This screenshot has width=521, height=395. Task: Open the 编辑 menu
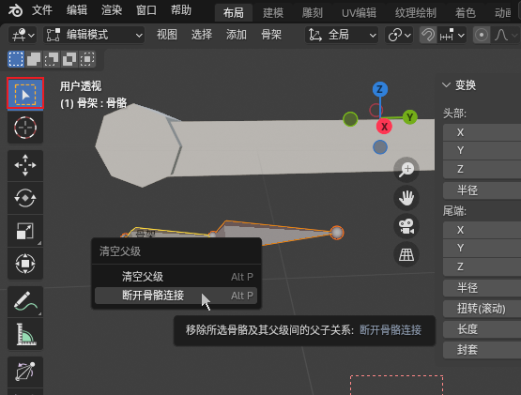77,10
